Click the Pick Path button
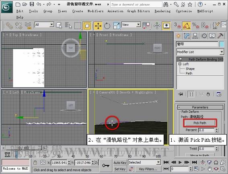 coord(200,123)
